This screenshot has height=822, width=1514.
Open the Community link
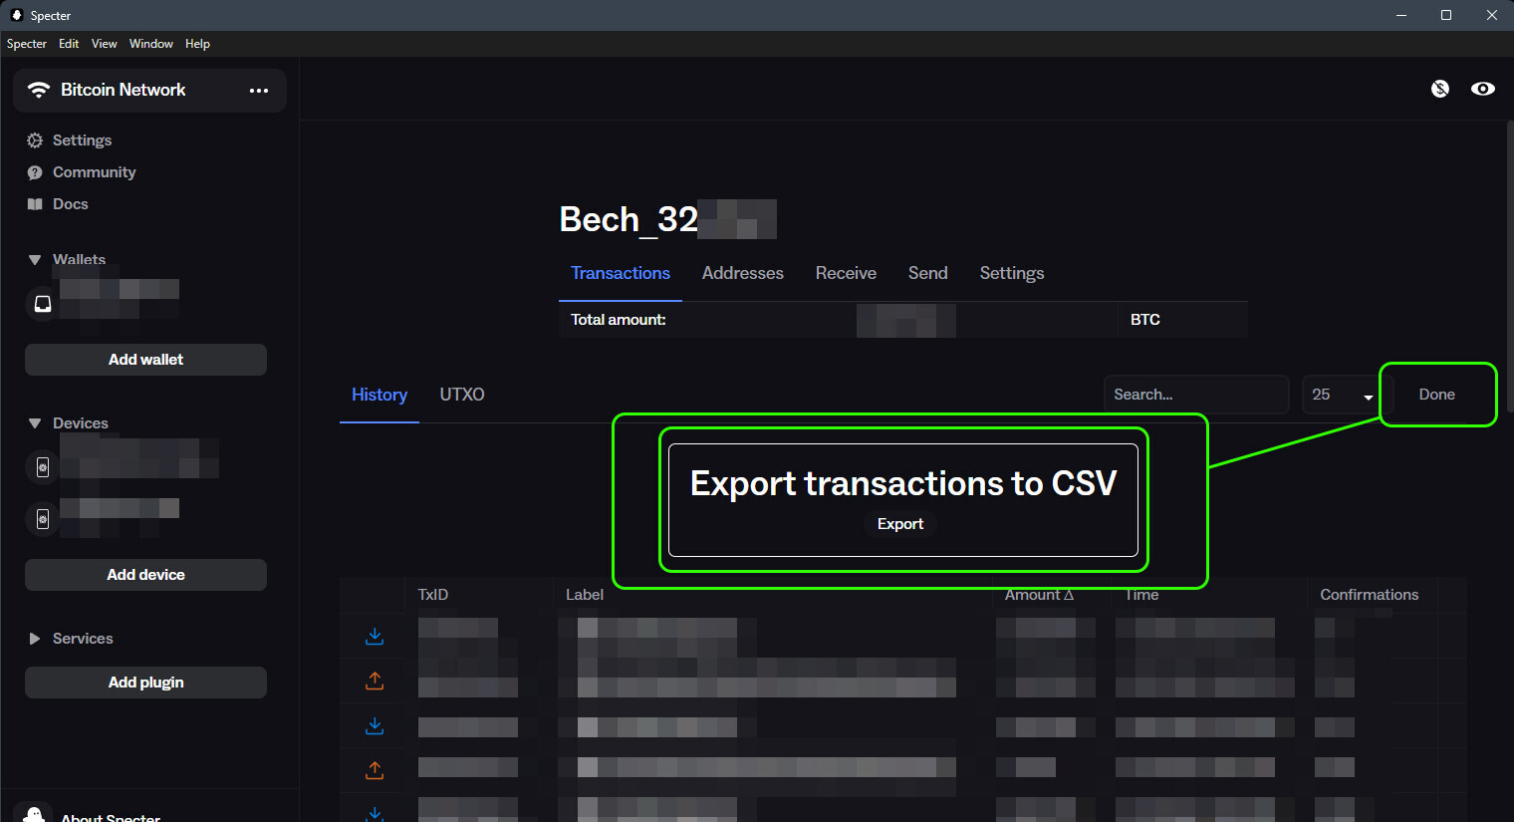pyautogui.click(x=94, y=172)
